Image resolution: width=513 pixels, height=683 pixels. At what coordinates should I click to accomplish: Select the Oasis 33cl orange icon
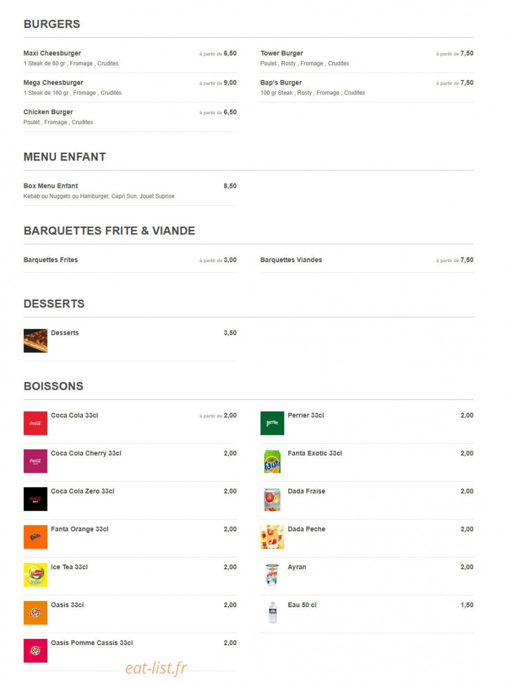35,612
